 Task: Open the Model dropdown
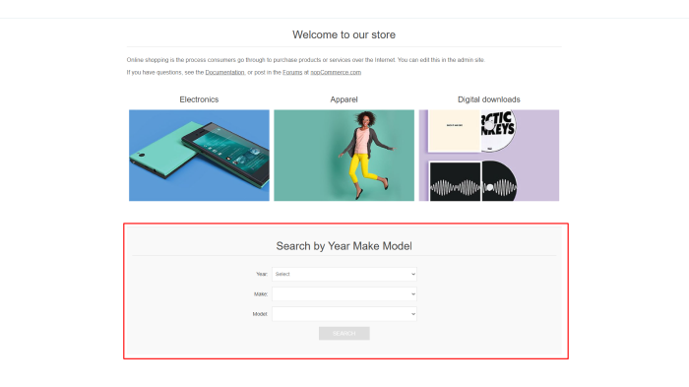(x=344, y=314)
